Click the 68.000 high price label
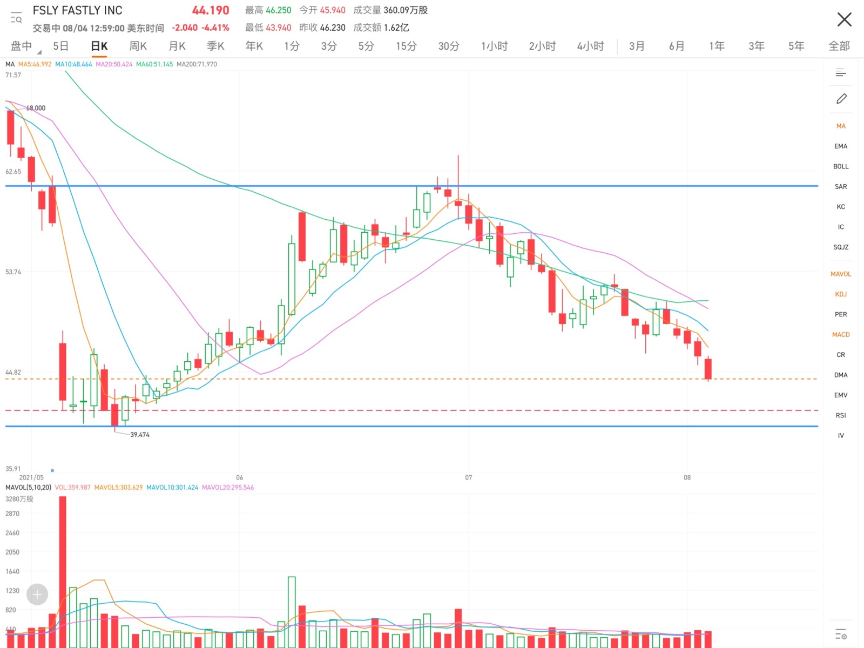864x648 pixels. [36, 108]
